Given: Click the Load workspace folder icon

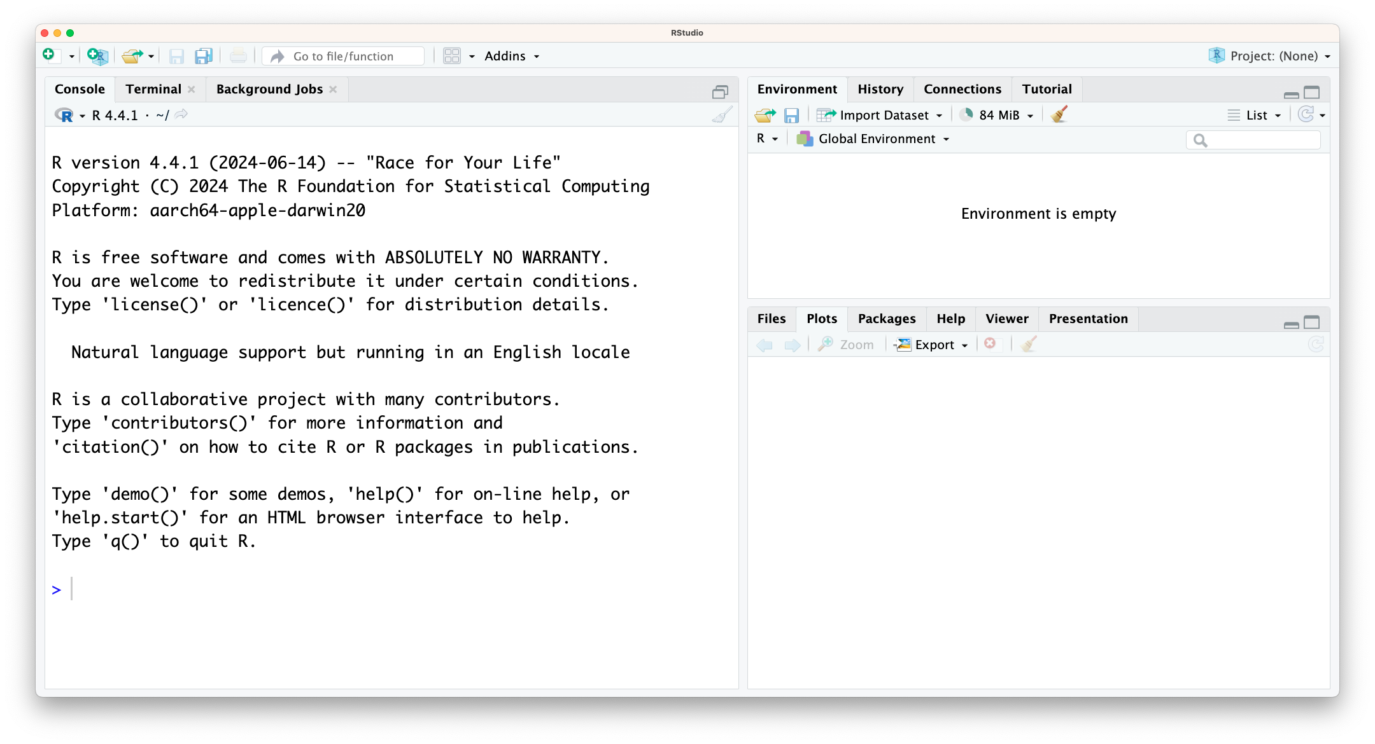Looking at the screenshot, I should 765,115.
